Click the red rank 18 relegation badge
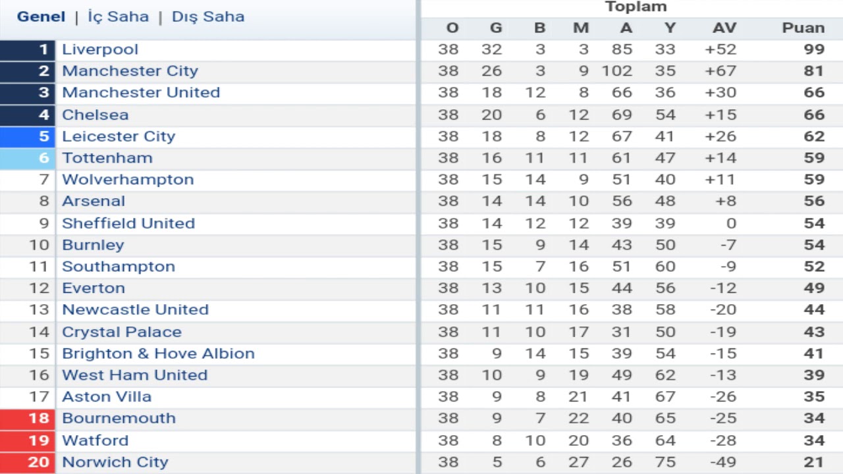Image resolution: width=843 pixels, height=474 pixels. coord(28,419)
